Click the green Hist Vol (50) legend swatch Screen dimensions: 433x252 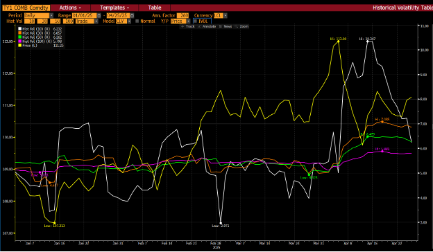point(19,37)
